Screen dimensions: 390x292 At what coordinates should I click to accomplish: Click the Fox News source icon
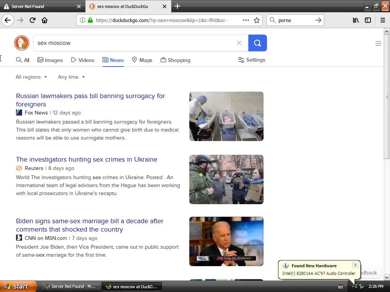tap(19, 113)
